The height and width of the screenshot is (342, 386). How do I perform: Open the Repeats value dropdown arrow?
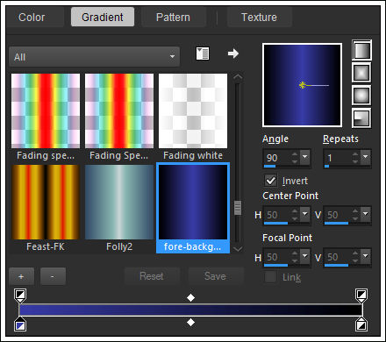pos(366,156)
